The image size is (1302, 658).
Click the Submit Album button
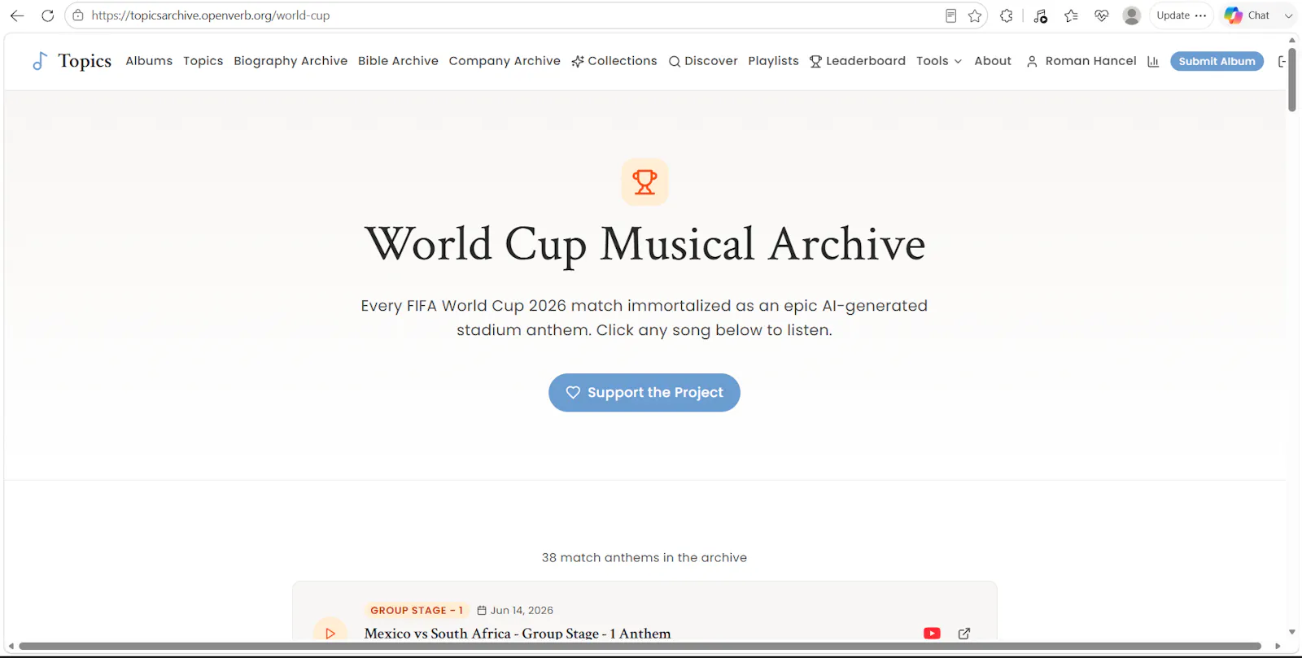1217,61
